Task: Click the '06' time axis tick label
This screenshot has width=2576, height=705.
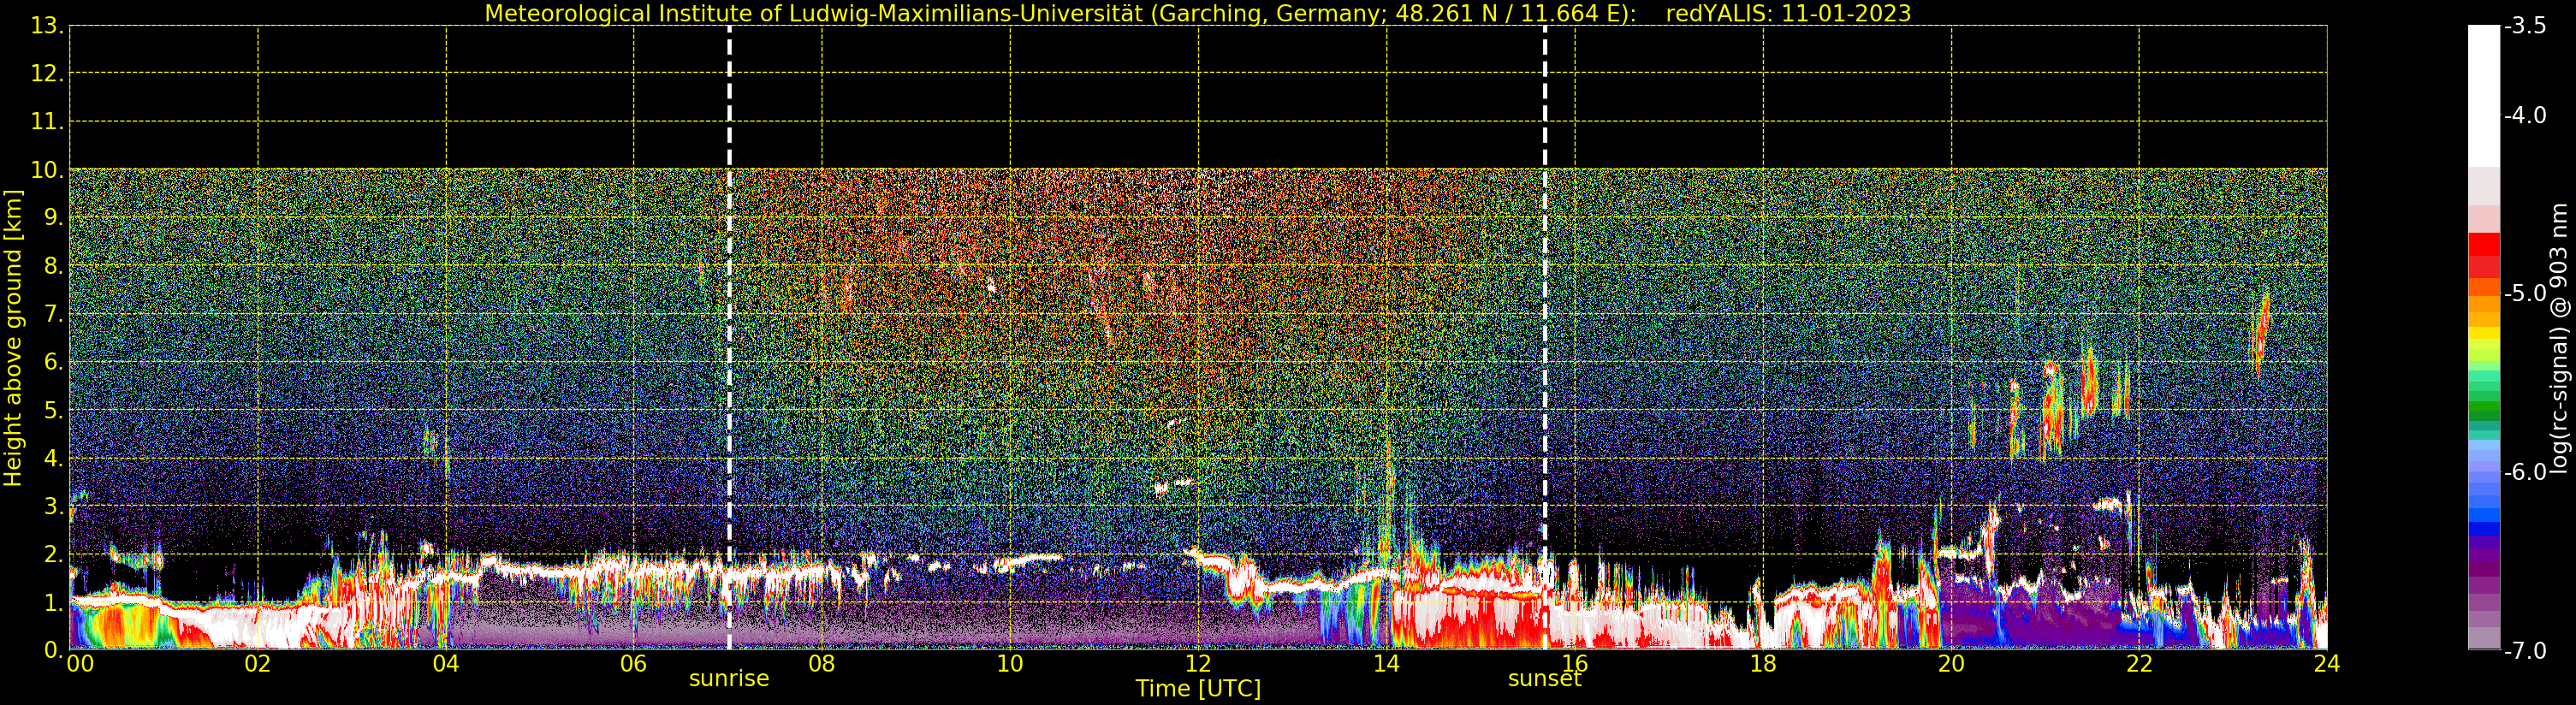Action: pyautogui.click(x=633, y=664)
